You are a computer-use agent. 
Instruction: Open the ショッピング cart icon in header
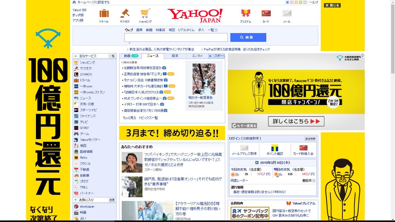point(145,13)
